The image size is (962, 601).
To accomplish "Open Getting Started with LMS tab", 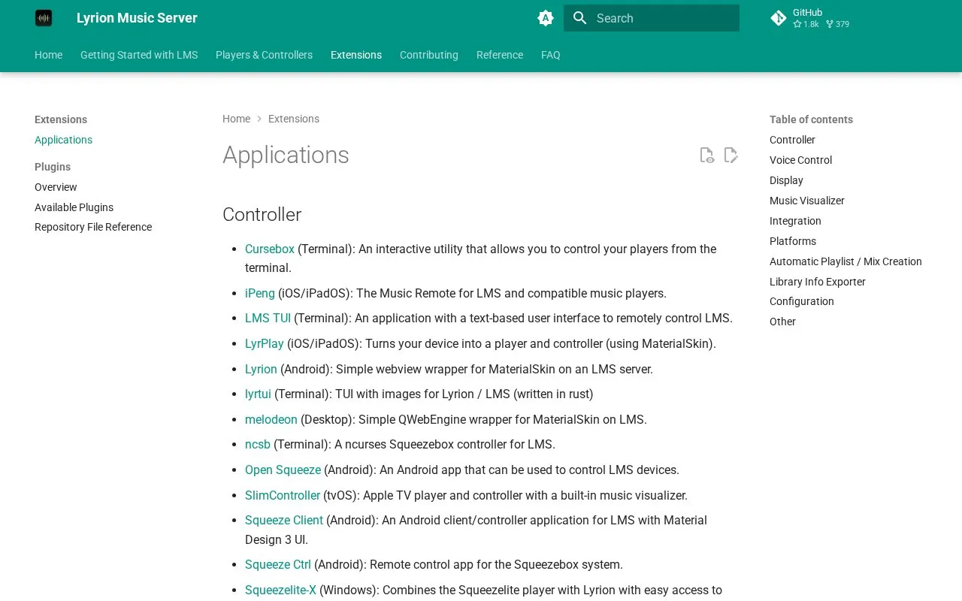I will [x=139, y=55].
